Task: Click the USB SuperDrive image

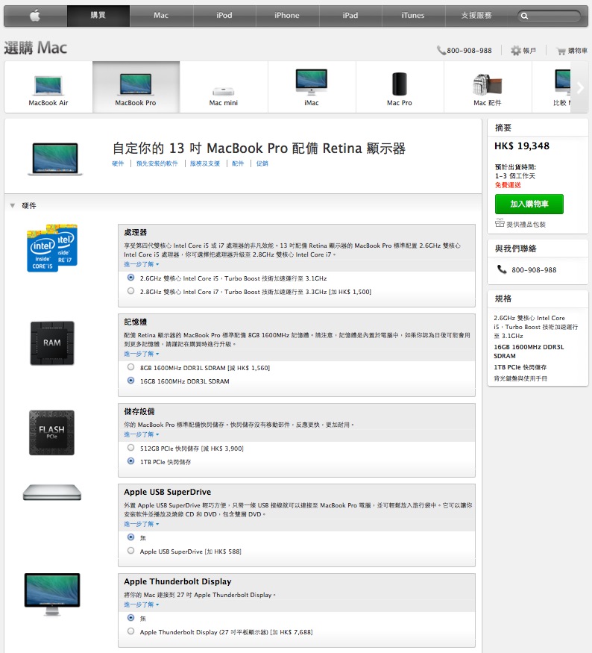Action: tap(52, 493)
